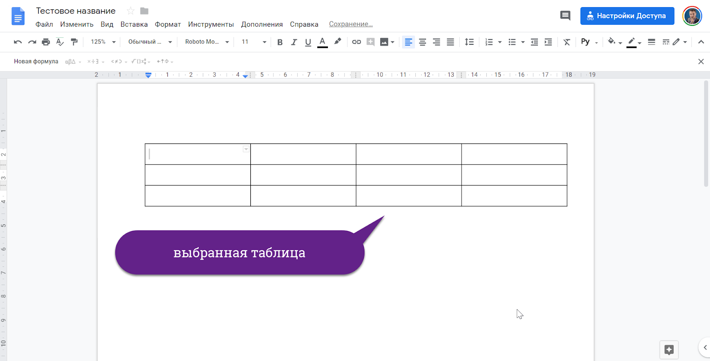Open the first table cell dropdown arrow

click(x=246, y=149)
